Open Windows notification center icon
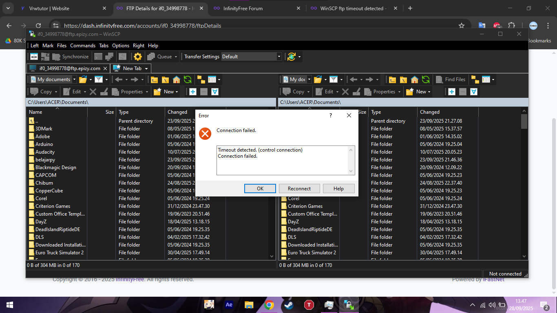Image resolution: width=557 pixels, height=313 pixels. (544, 304)
